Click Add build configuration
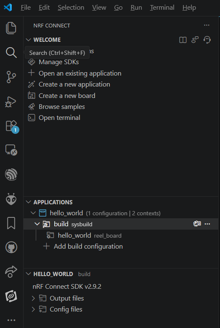The image size is (220, 328). point(88,246)
